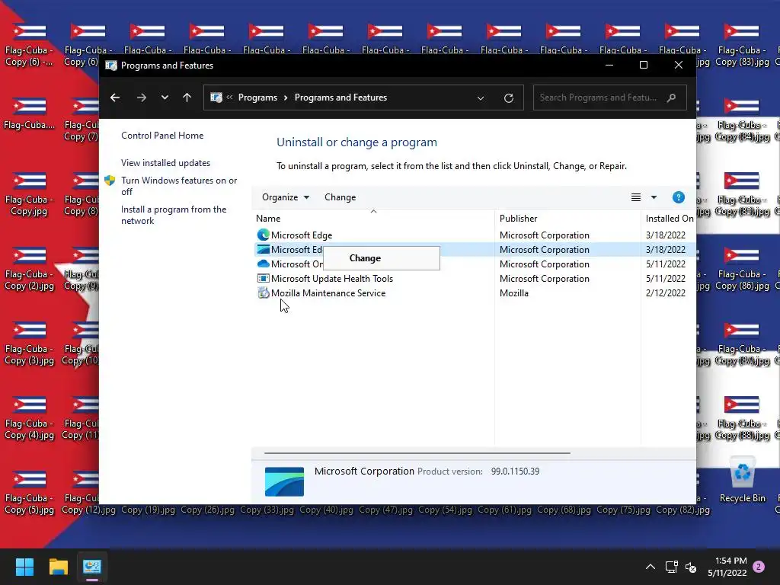Open Help with the question mark icon

tap(679, 197)
